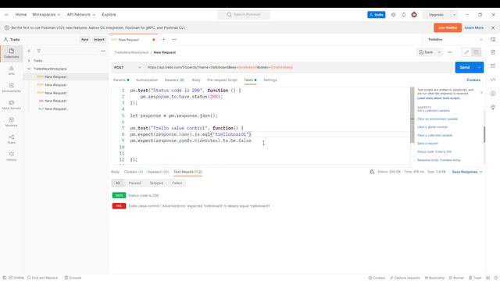Click the Invite button
Viewport: 500px width, 281px height.
[377, 15]
